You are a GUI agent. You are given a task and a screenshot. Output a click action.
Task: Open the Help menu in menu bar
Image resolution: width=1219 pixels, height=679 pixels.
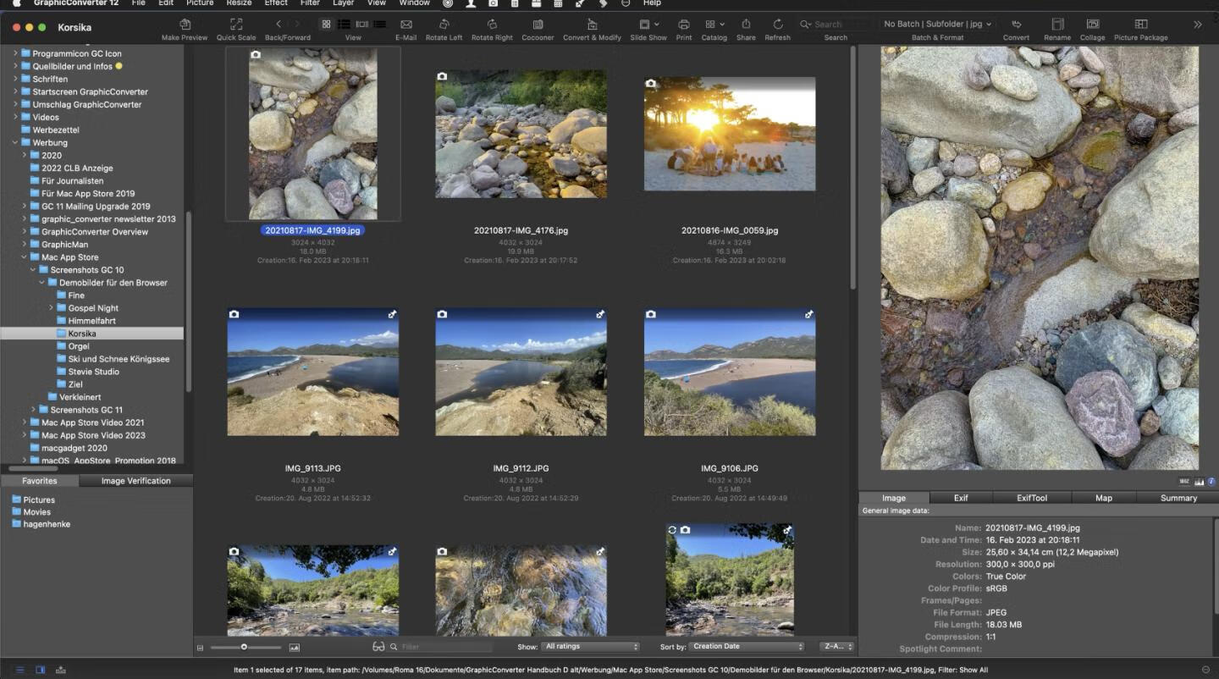click(652, 3)
